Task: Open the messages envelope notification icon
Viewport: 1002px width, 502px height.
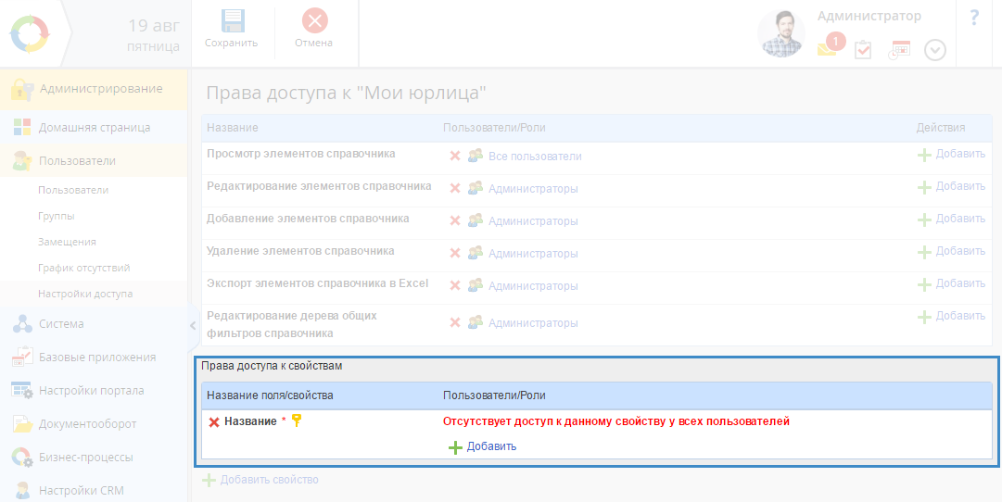Action: (827, 49)
